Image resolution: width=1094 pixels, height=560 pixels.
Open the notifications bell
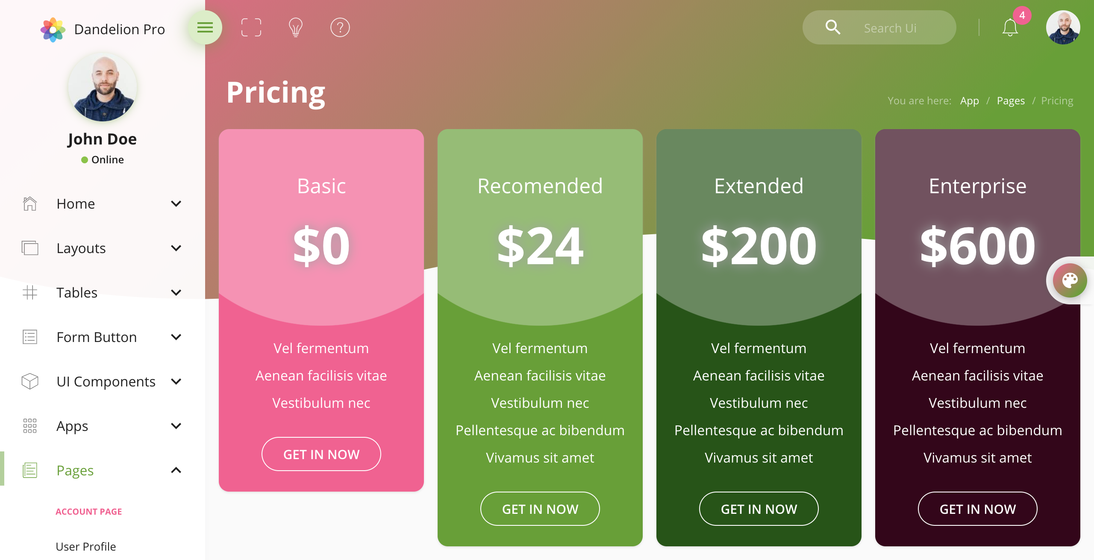(1010, 28)
